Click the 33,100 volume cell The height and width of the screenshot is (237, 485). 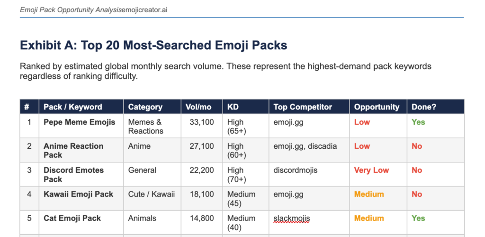[x=201, y=122]
